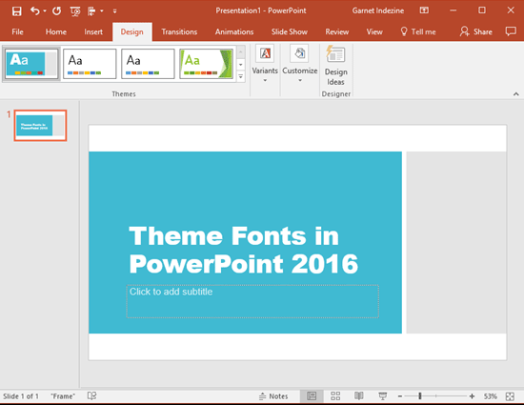Open the Animations tab
524x405 pixels.
tap(234, 31)
